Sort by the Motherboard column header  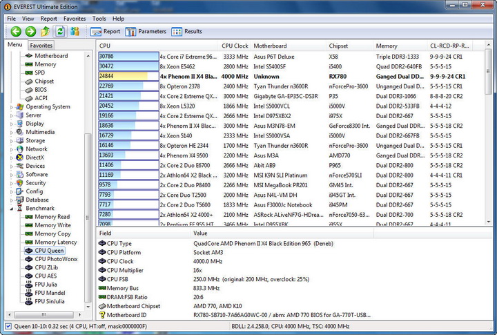pos(288,46)
